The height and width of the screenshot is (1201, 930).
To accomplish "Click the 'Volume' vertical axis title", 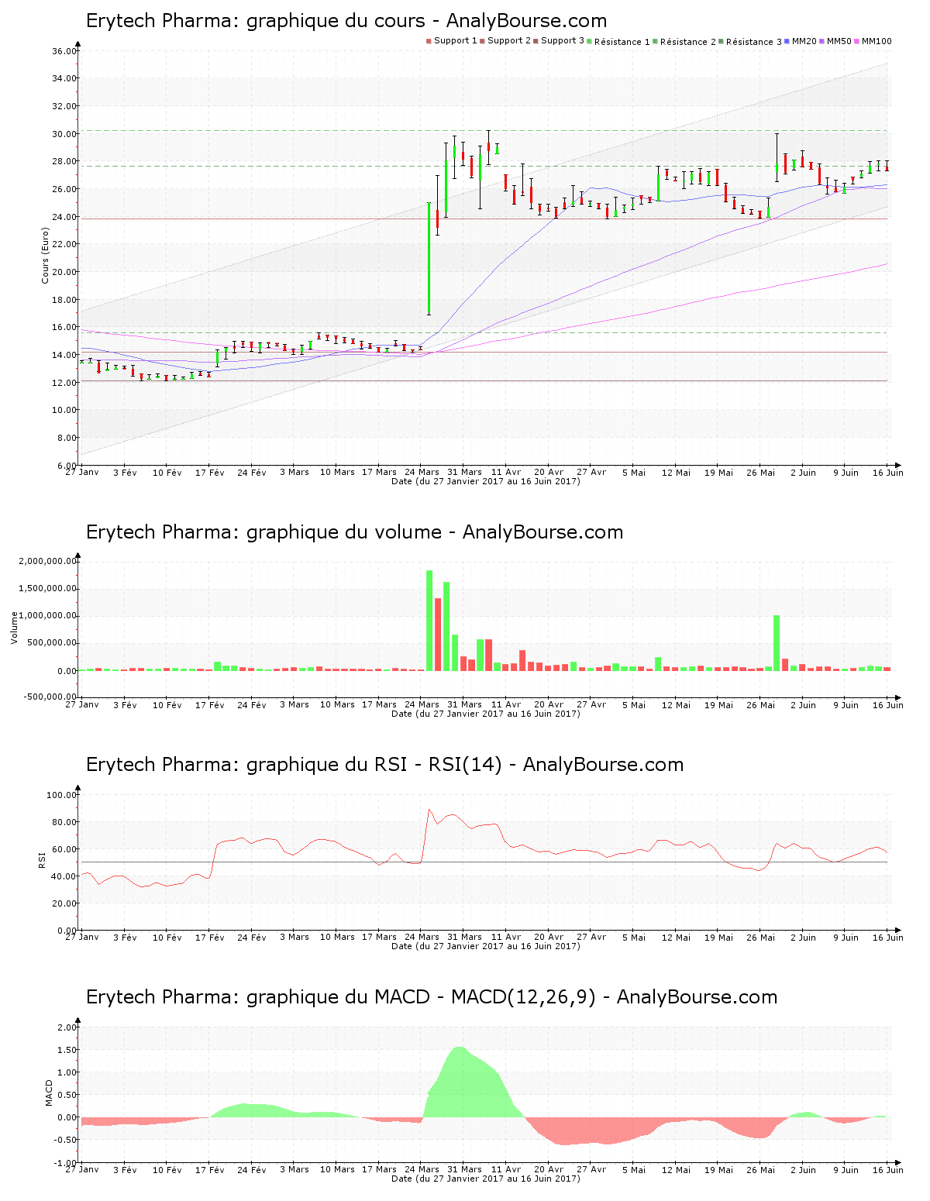I will [14, 628].
